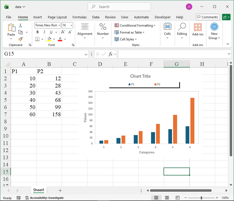Click the Page Layout view icon
The image size is (234, 201).
[x=167, y=198]
